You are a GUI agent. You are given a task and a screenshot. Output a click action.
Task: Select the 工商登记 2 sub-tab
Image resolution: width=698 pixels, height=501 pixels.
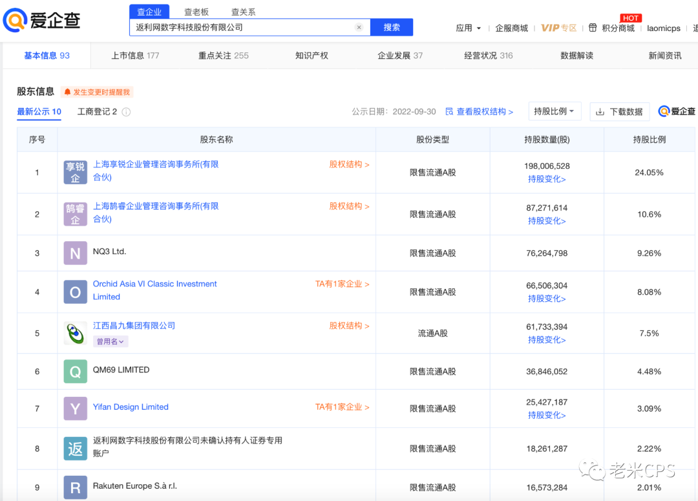click(x=97, y=112)
